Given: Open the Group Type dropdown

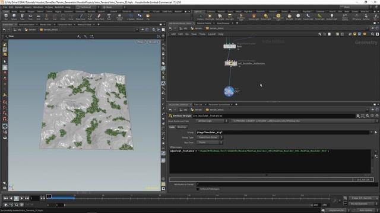Looking at the screenshot, I should 210,137.
